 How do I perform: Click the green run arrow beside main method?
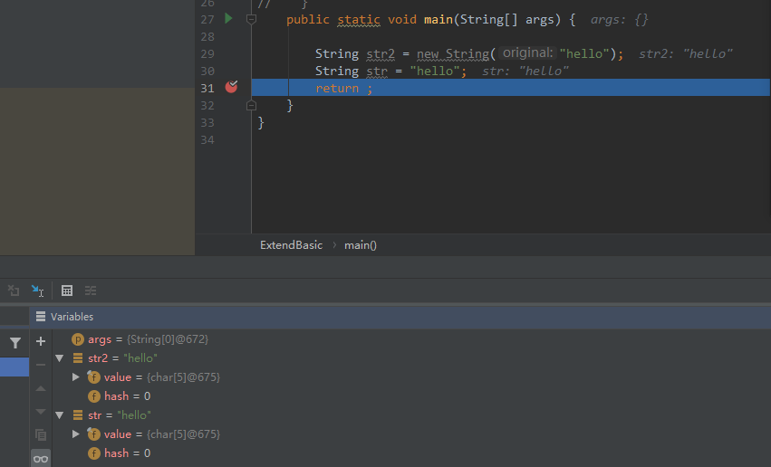coord(228,19)
